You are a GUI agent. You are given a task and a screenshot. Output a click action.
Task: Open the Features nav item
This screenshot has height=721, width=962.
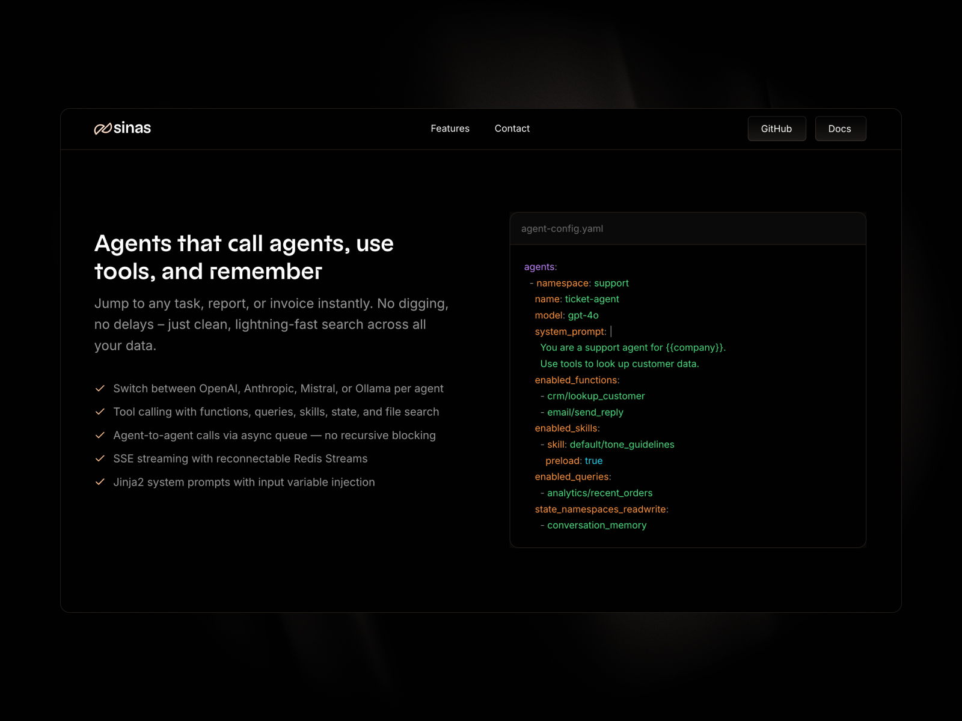tap(450, 129)
